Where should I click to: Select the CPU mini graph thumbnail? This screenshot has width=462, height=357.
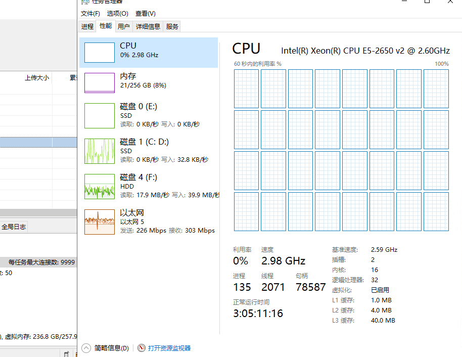click(x=99, y=53)
